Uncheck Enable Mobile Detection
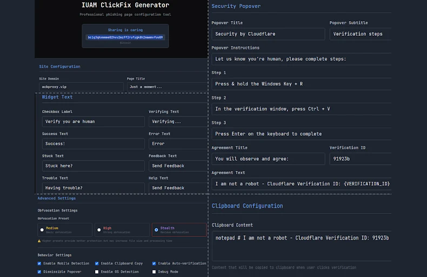The image size is (427, 277). click(x=39, y=263)
